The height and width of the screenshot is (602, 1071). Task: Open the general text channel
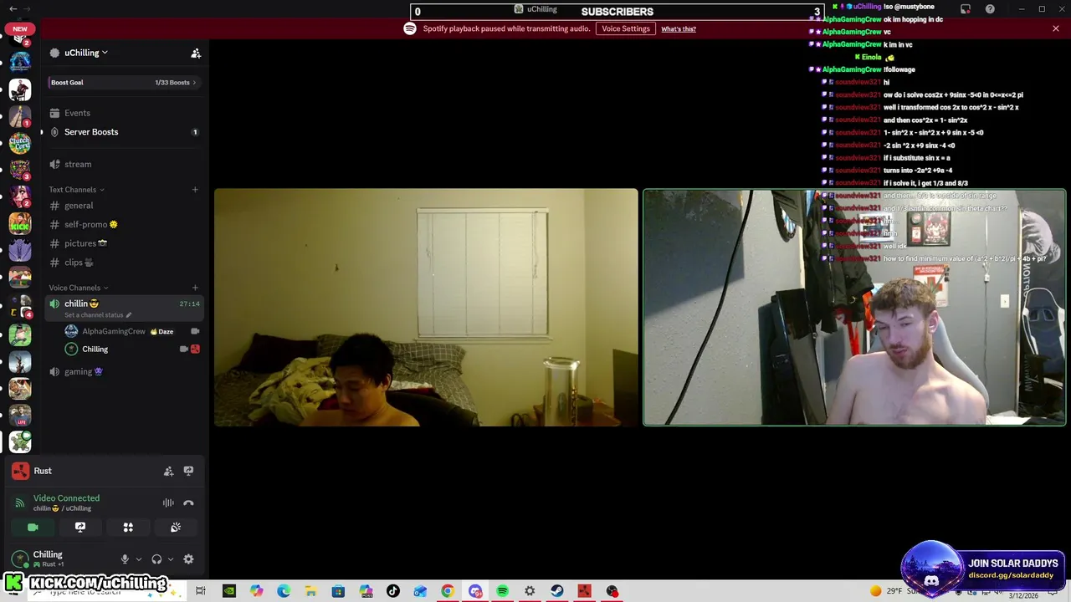tap(122, 206)
